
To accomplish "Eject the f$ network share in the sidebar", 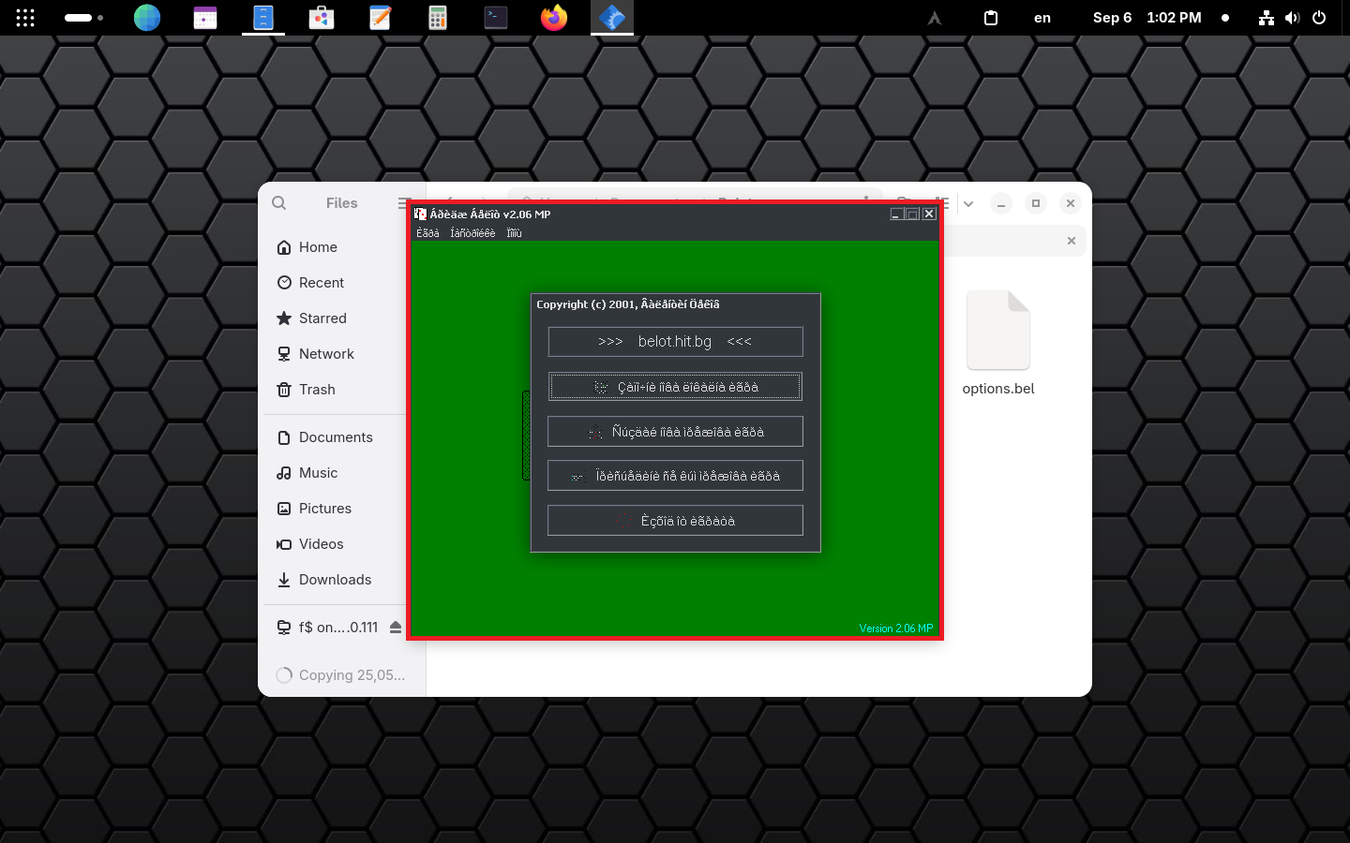I will pyautogui.click(x=396, y=628).
